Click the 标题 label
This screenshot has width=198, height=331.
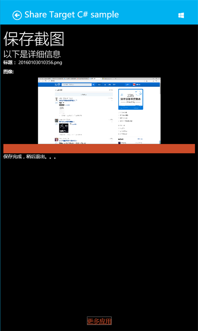coord(8,63)
